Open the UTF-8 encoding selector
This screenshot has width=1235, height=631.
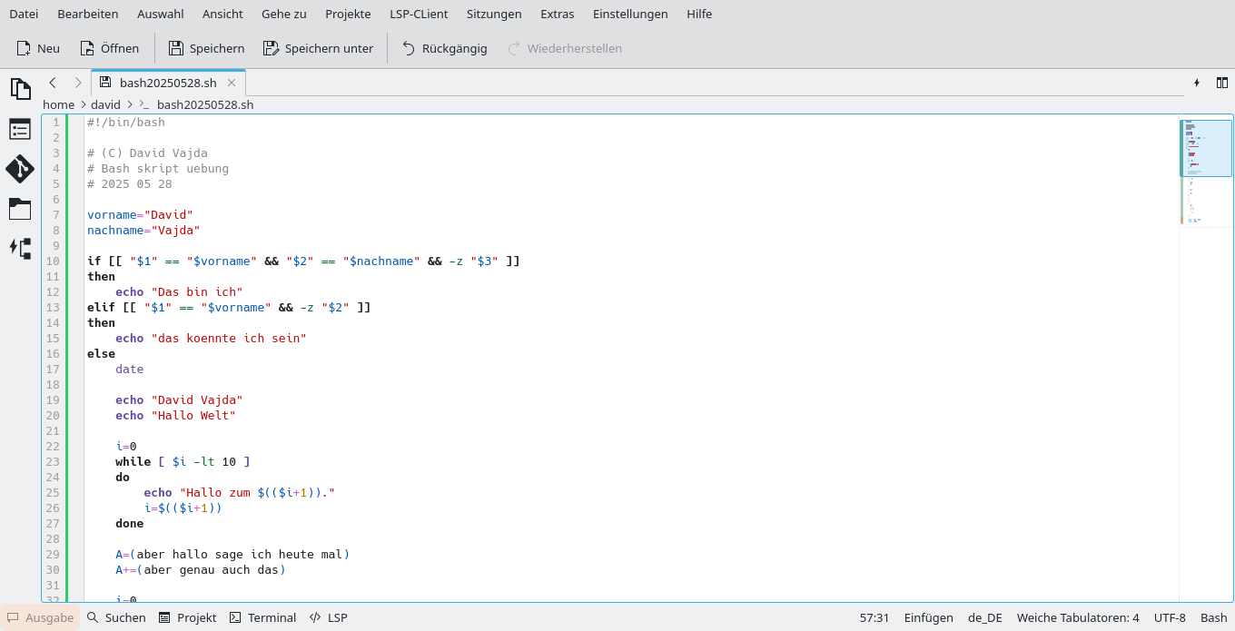[x=1169, y=617]
